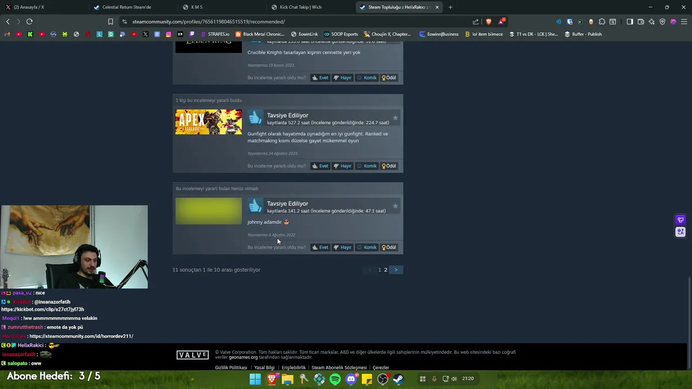This screenshot has width=692, height=389.
Task: Toggle the browser sidebar panel icon
Action: tap(630, 22)
